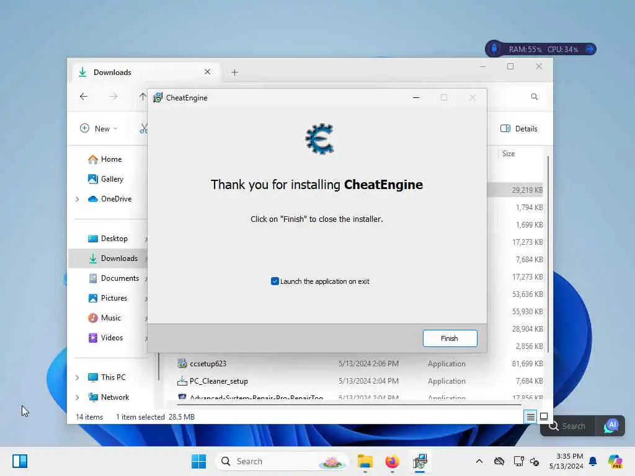Click the display tray icon

(x=518, y=461)
